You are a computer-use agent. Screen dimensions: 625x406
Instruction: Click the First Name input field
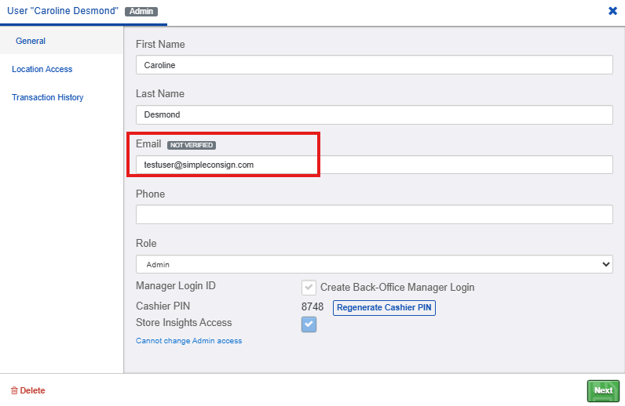(374, 65)
